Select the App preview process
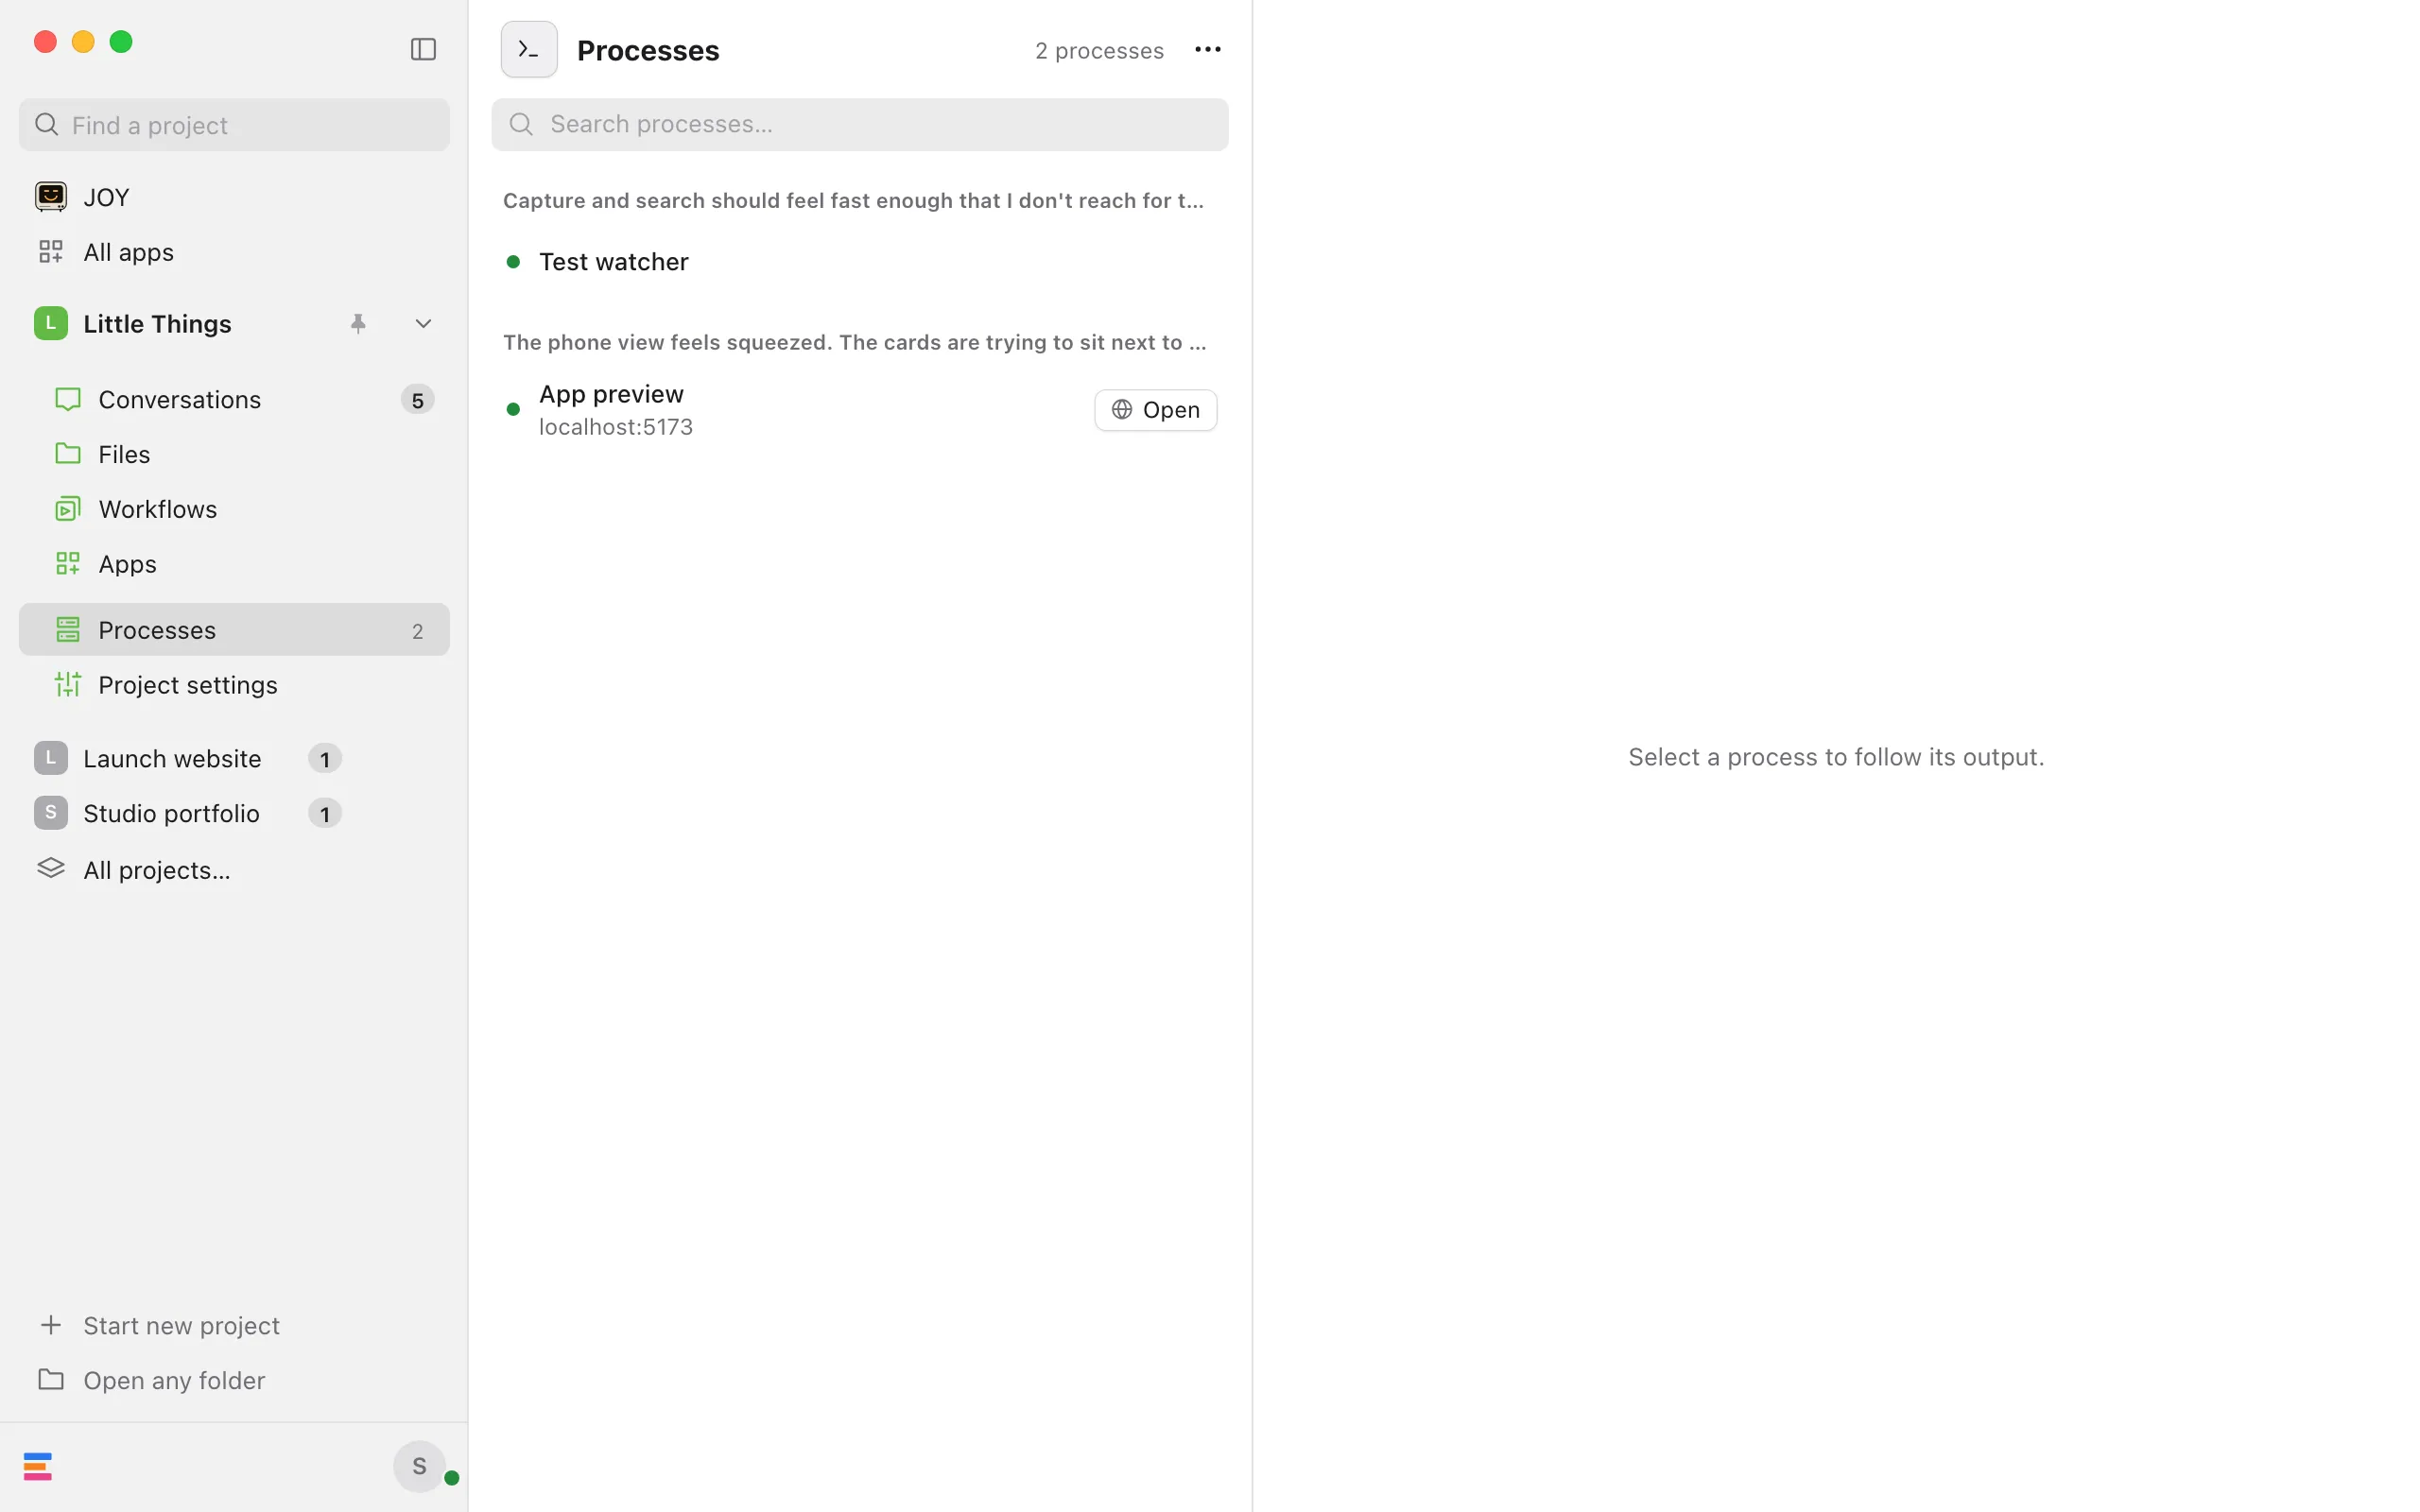2420x1512 pixels. click(859, 410)
